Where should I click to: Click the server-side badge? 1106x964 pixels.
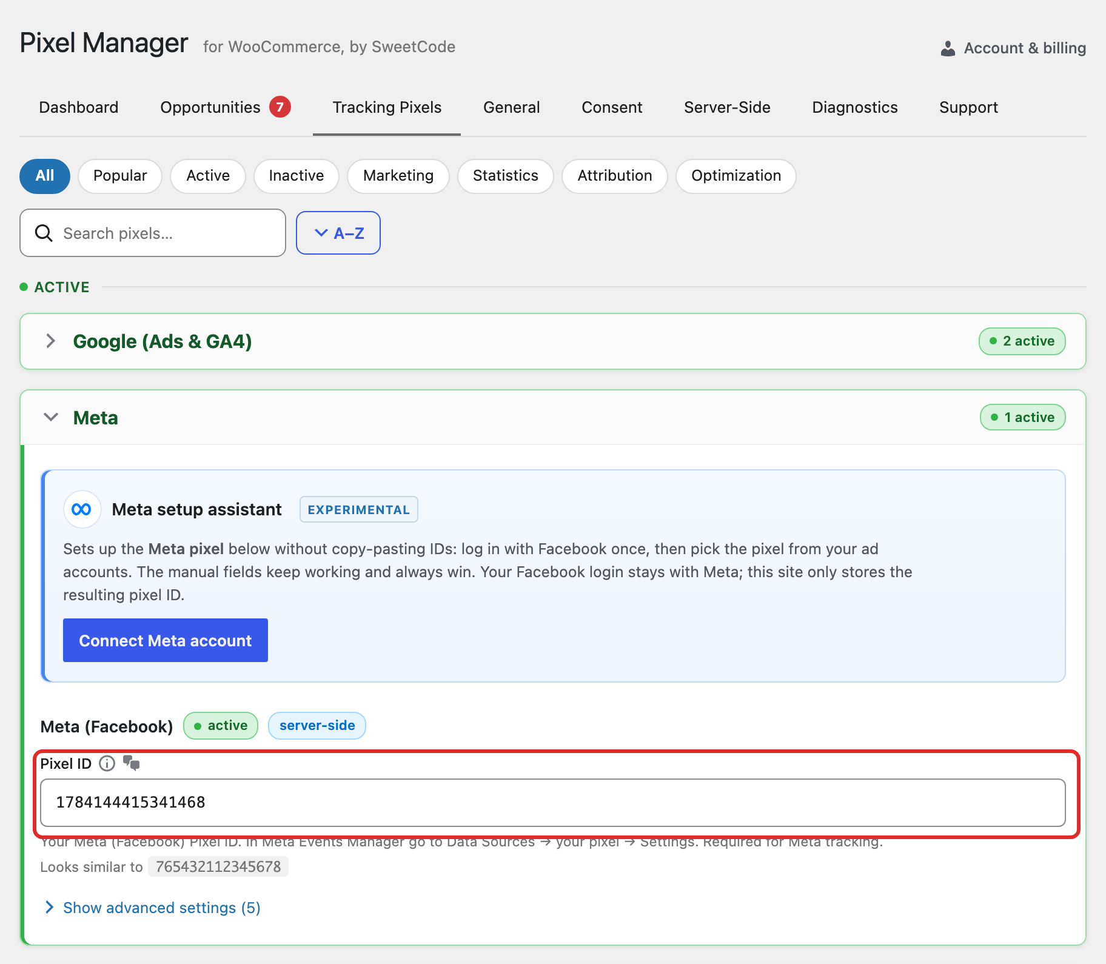click(317, 726)
